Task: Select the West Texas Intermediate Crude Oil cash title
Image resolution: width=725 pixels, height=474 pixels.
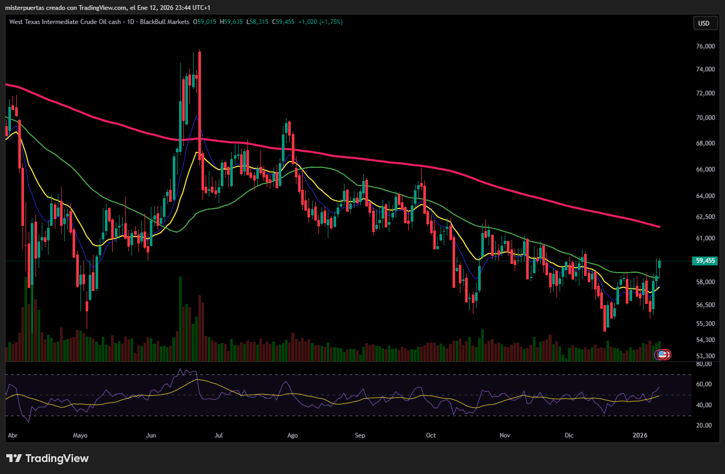Action: click(65, 22)
